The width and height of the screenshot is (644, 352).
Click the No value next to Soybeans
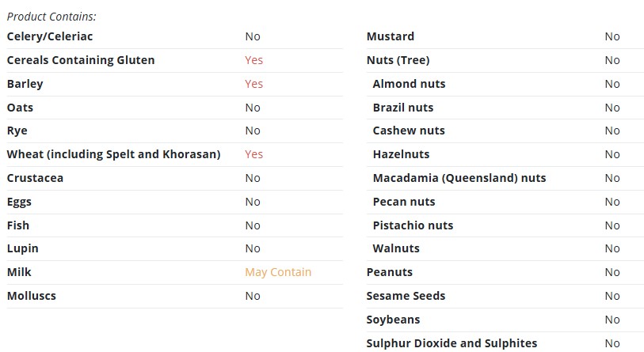(612, 320)
